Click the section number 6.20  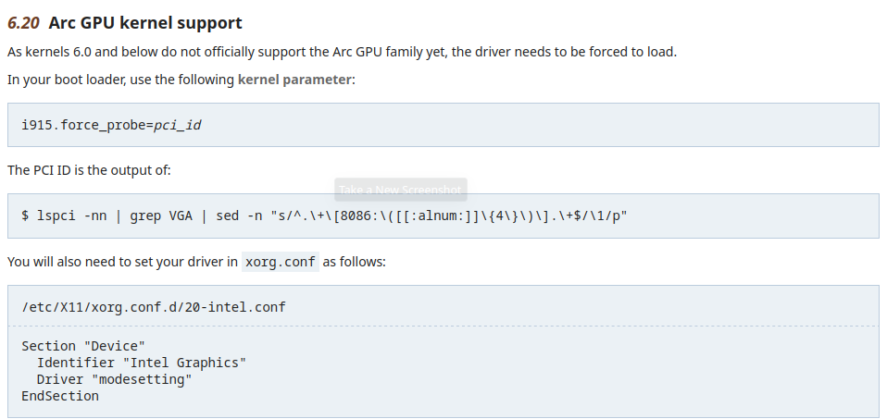pyautogui.click(x=23, y=22)
